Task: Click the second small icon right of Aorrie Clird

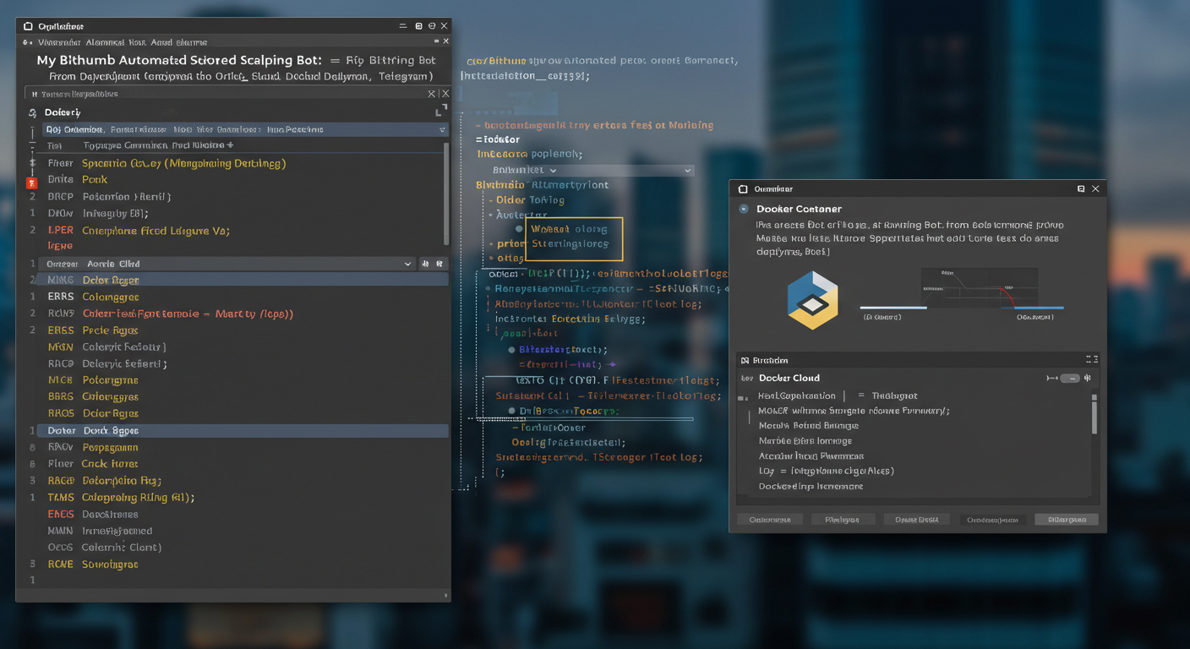Action: (x=439, y=264)
